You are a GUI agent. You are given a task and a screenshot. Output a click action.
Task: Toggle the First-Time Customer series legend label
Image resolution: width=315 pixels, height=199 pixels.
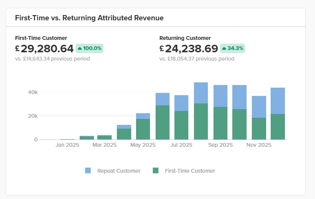pyautogui.click(x=190, y=171)
